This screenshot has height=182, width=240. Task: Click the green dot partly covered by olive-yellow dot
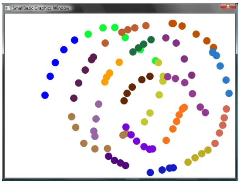click(155, 61)
